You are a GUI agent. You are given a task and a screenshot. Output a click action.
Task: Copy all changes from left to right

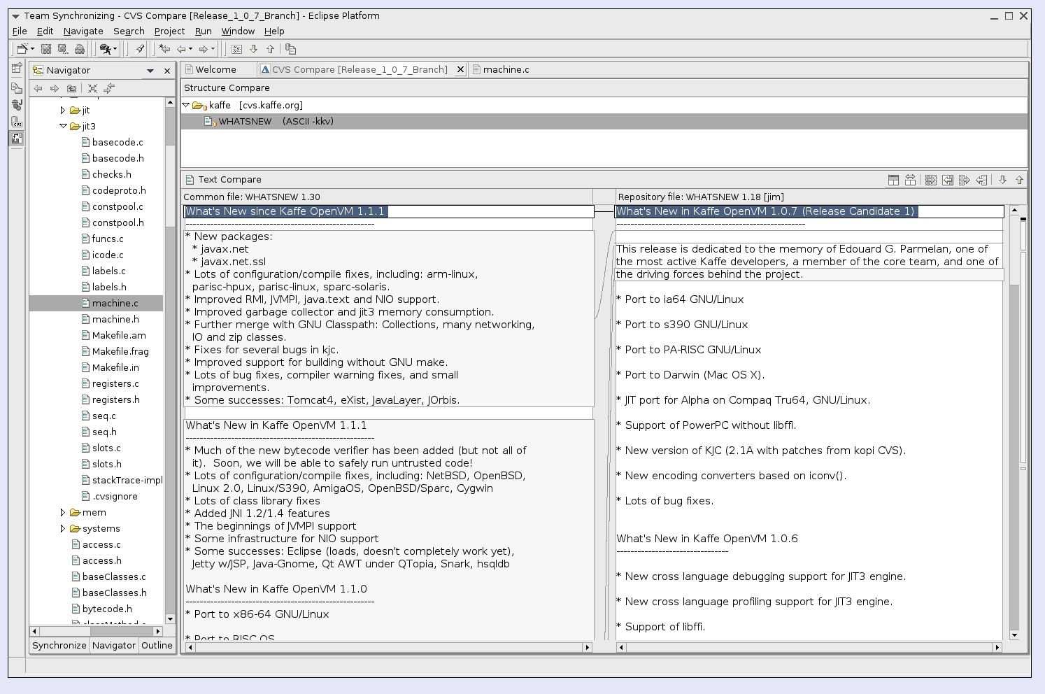point(931,180)
